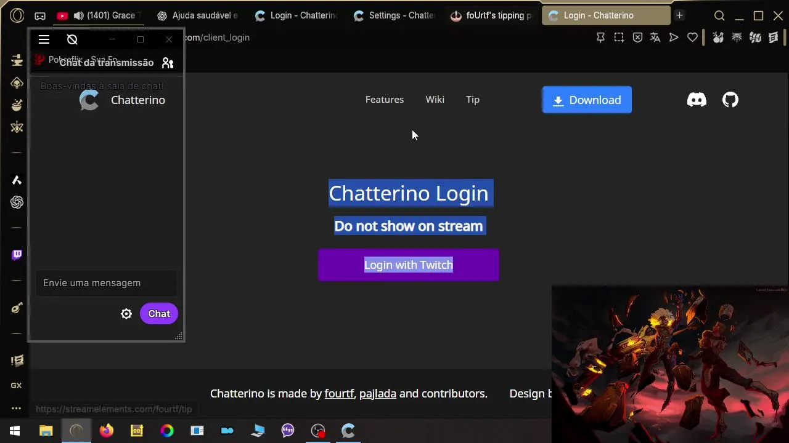Image resolution: width=789 pixels, height=443 pixels.
Task: Click the Envie uma mensagem input
Action: click(x=106, y=283)
